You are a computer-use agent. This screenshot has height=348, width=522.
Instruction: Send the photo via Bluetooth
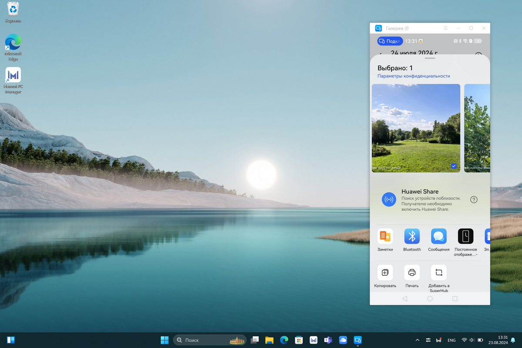412,236
